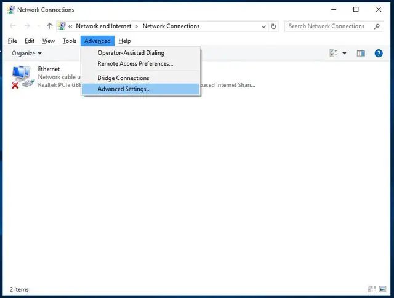The height and width of the screenshot is (298, 394).
Task: Choose Bridge Connections
Action: click(x=141, y=78)
